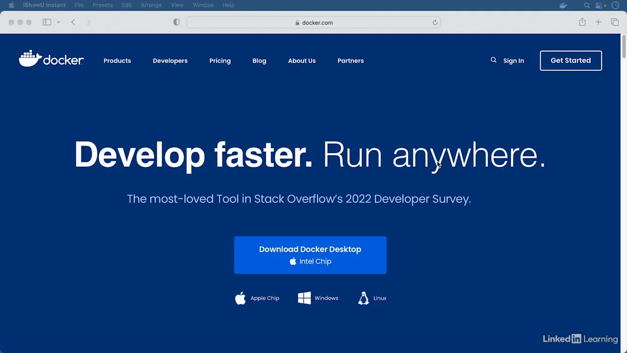Click the docker.com address bar
Screen dimensions: 627x353
coord(313,23)
